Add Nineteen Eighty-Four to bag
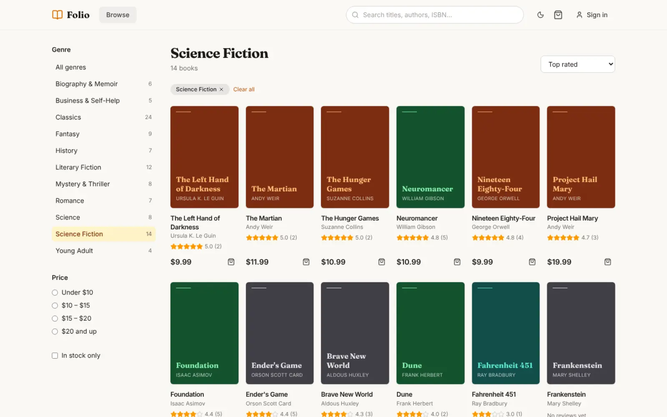Screen dimensions: 667x417 532,262
